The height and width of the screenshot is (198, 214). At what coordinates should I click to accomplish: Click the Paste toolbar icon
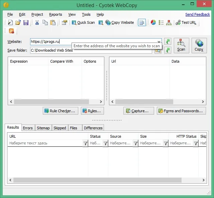pyautogui.click(x=53, y=22)
